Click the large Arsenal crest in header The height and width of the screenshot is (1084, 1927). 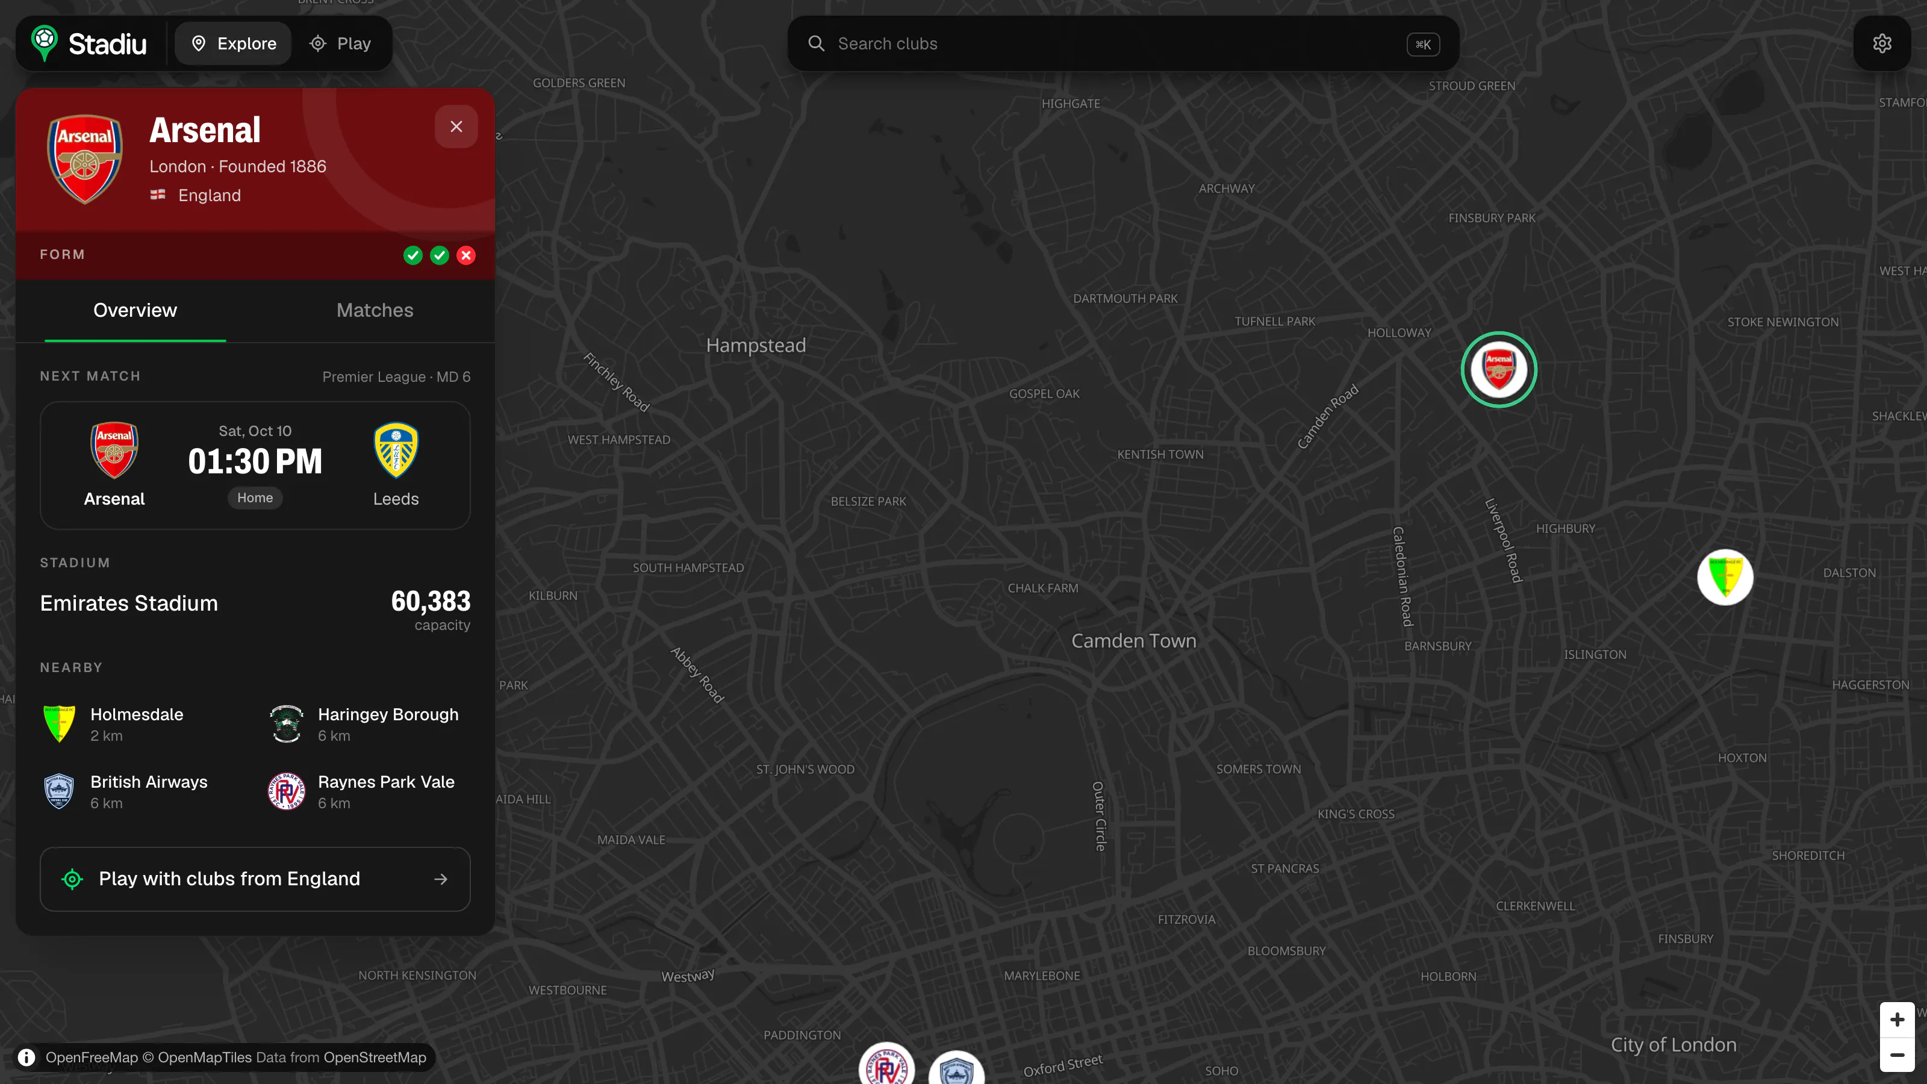point(86,158)
